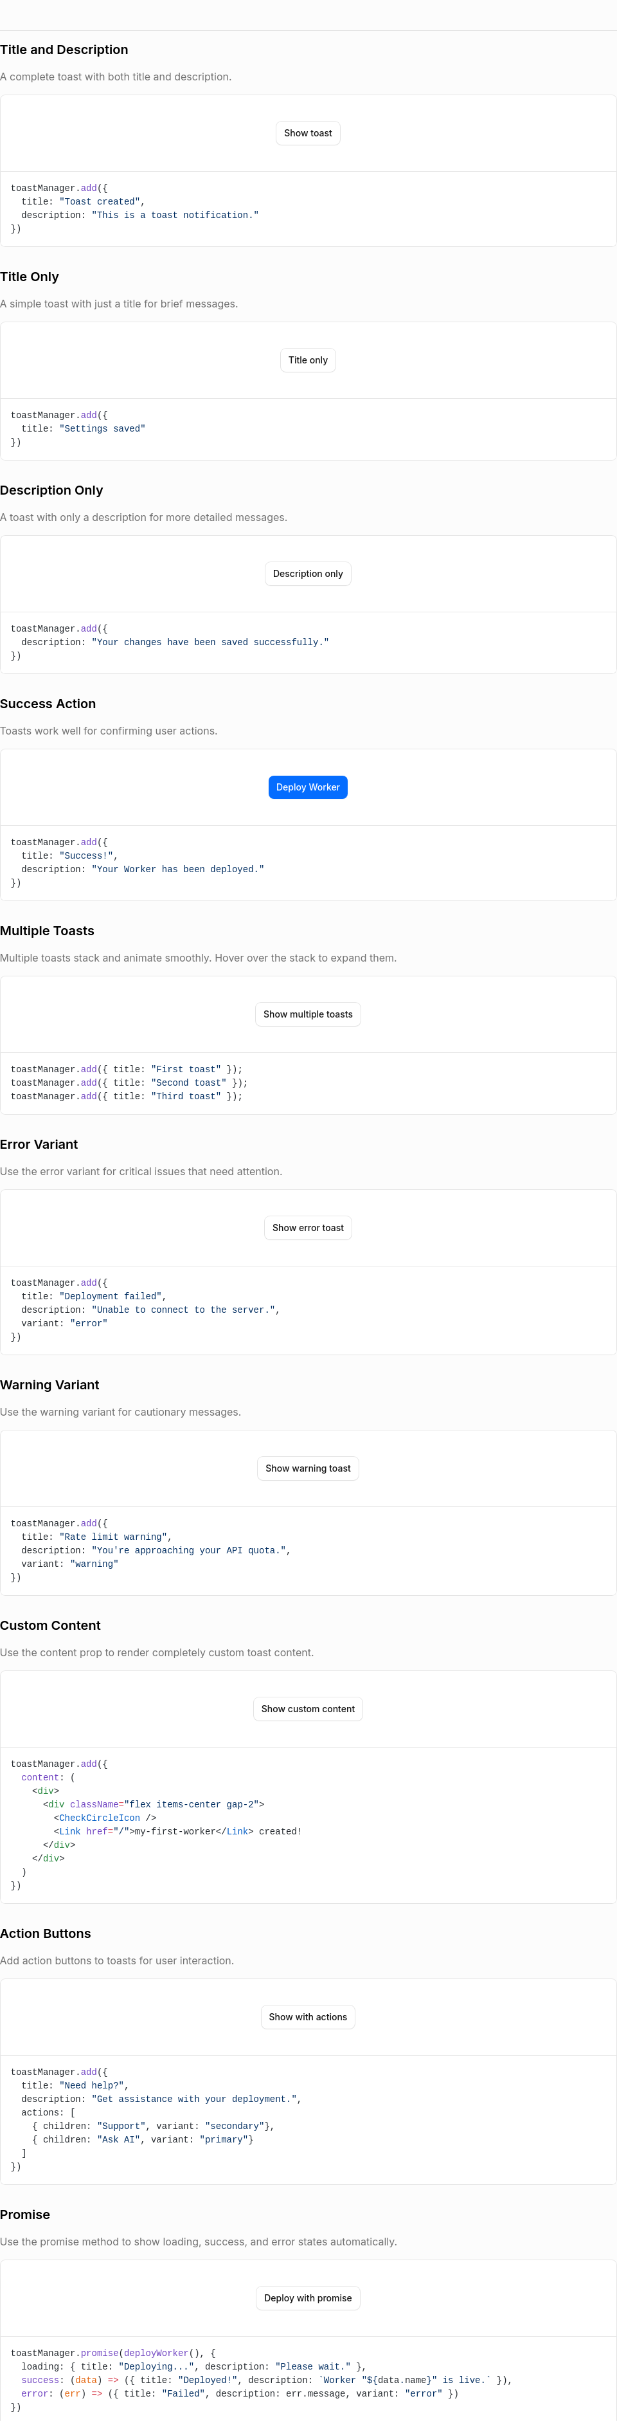Screen dimensions: 617x2421
Task: Click the Show toast button
Action: coord(308,133)
